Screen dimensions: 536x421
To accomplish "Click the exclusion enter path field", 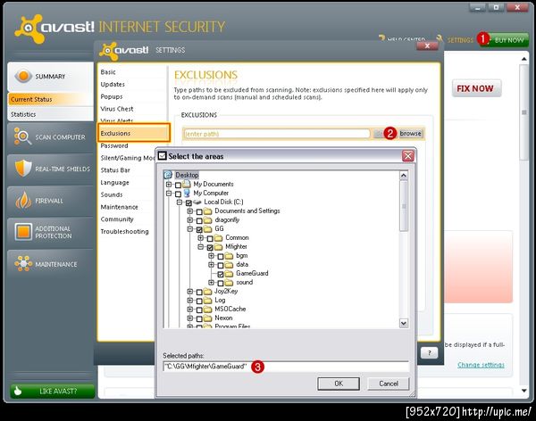I will [277, 134].
